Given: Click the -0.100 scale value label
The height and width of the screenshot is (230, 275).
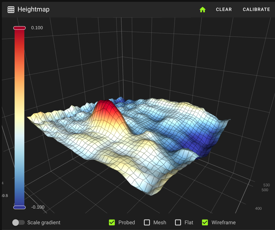Looking at the screenshot, I should (38, 207).
